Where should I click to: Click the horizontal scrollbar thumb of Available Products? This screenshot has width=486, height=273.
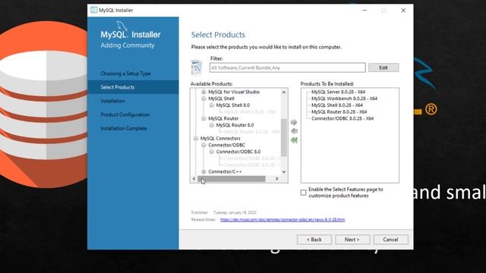pyautogui.click(x=232, y=179)
